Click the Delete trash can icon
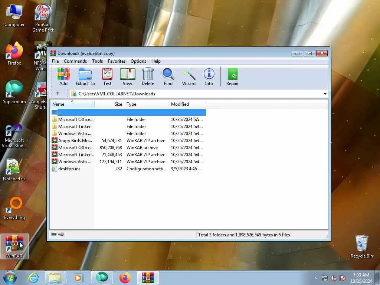The height and width of the screenshot is (285, 380). [148, 77]
